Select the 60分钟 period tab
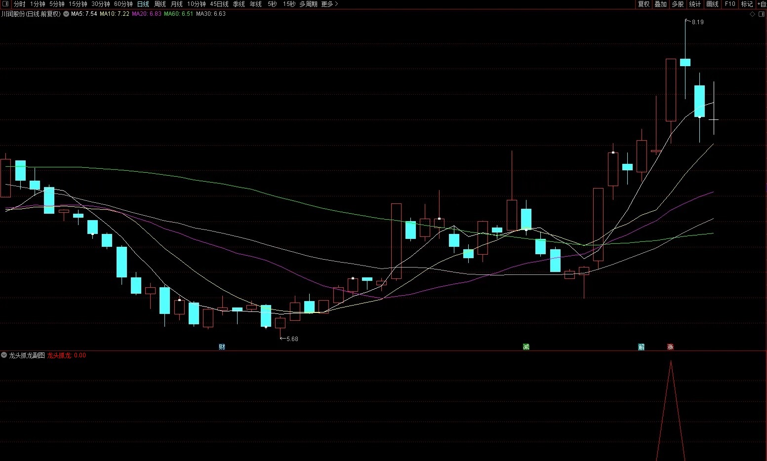 [123, 4]
